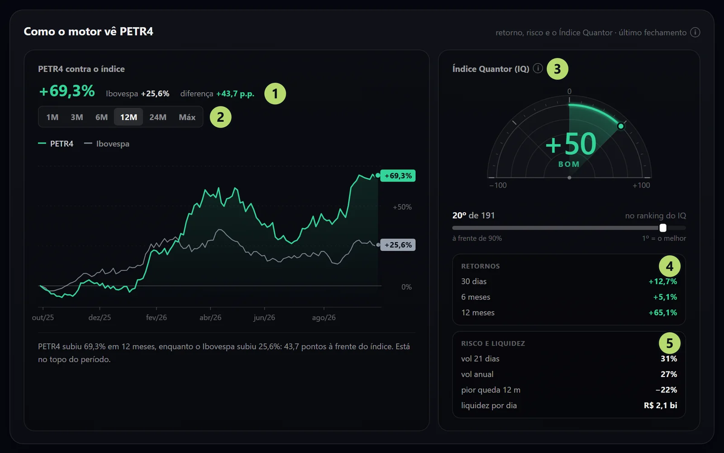Click the 'PETR4 contra o índice' heading
The height and width of the screenshot is (453, 724).
tap(81, 69)
